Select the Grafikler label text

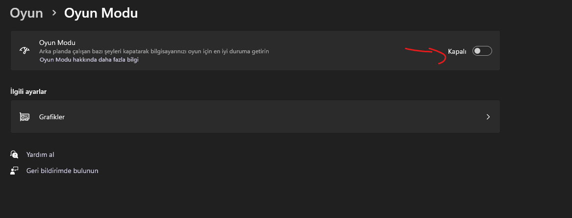[x=52, y=117]
